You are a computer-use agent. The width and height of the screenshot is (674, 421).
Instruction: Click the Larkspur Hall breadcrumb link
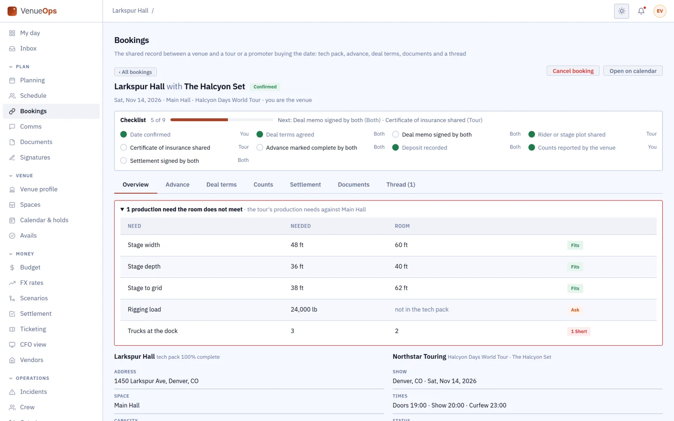(x=130, y=11)
